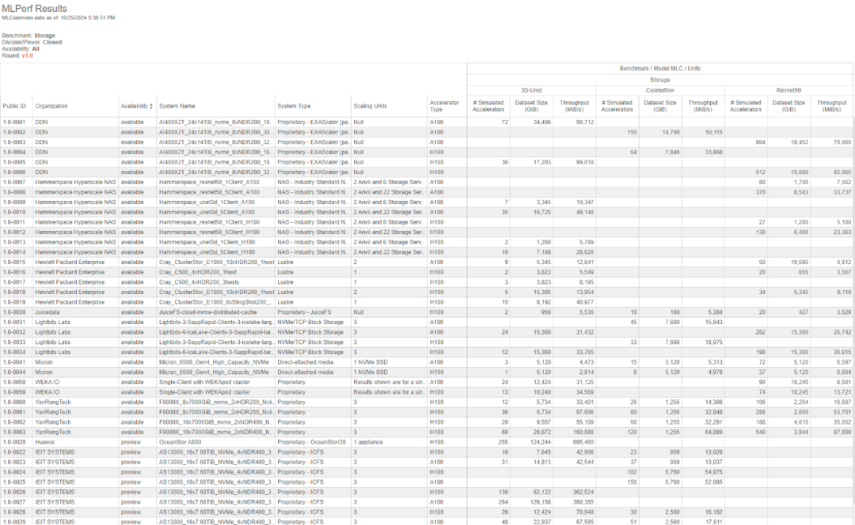The image size is (855, 525).
Task: Select the Public ID cell 1.0-0058
Action: click(x=14, y=382)
